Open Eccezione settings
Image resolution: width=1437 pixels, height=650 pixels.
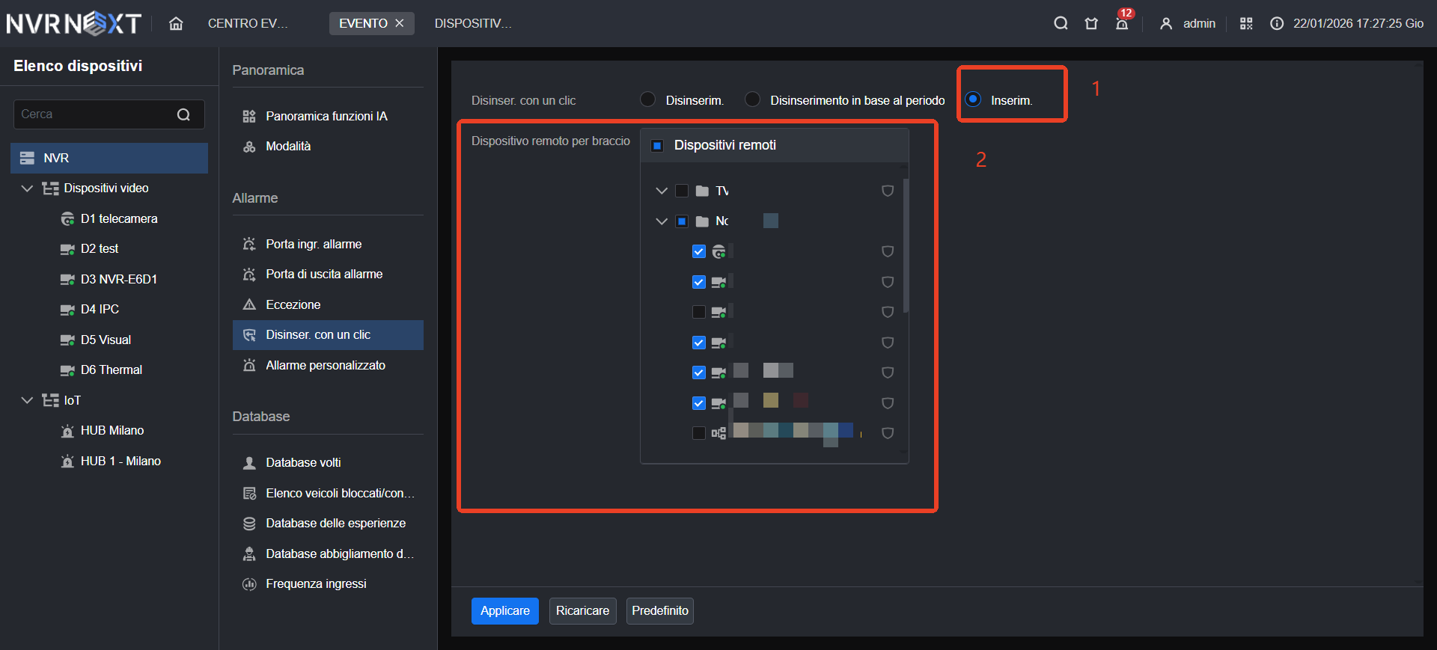pyautogui.click(x=328, y=304)
